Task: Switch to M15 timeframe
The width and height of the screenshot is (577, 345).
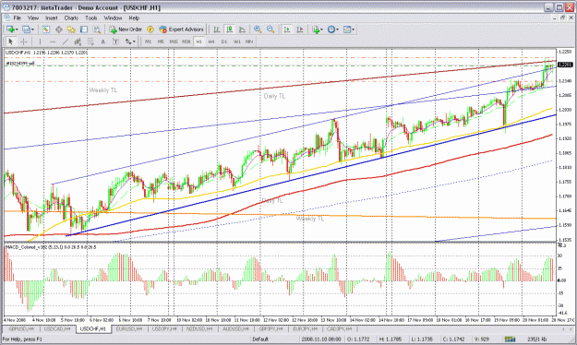Action: [x=174, y=42]
